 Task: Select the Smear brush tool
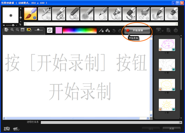tap(157, 14)
